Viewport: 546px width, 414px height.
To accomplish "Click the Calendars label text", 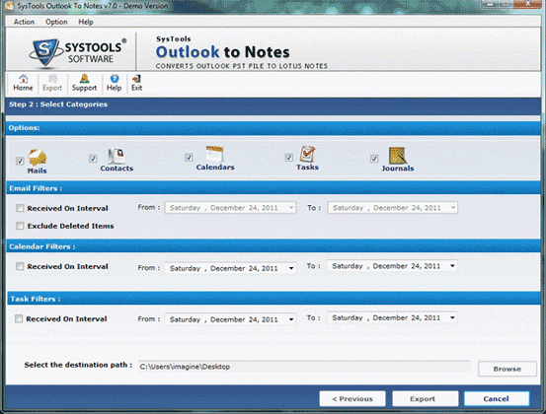I will (215, 168).
